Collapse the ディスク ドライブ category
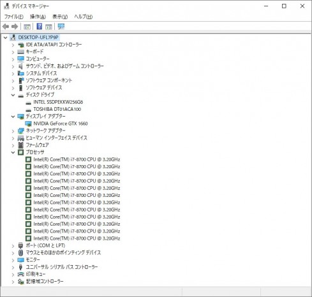Viewport: 312px width, 297px height. pos(13,95)
